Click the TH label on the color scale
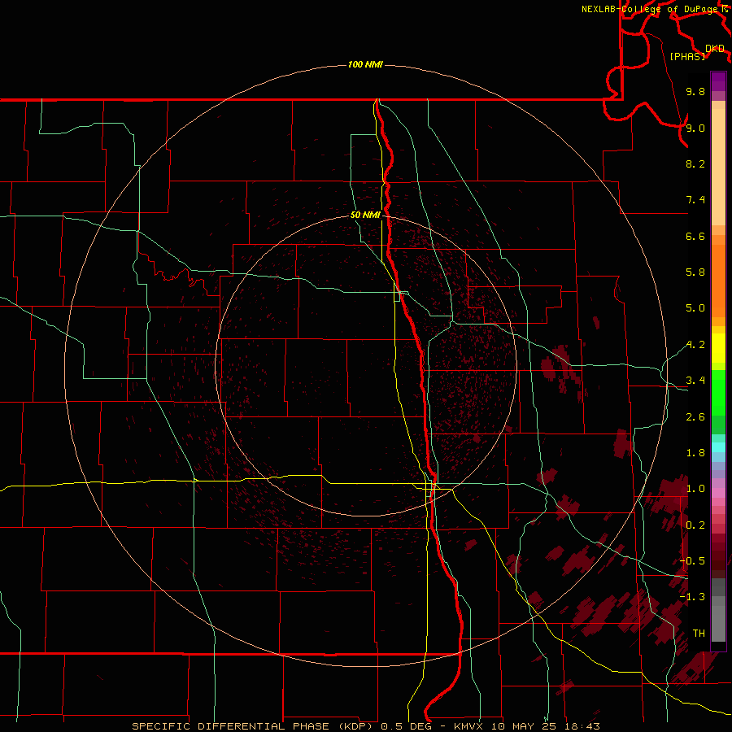Viewport: 732px width, 732px height. pyautogui.click(x=699, y=634)
